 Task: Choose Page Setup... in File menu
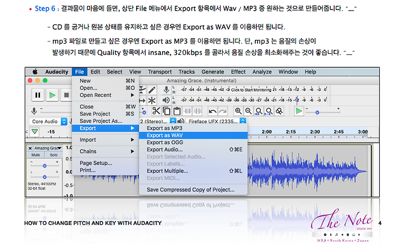coord(105,163)
